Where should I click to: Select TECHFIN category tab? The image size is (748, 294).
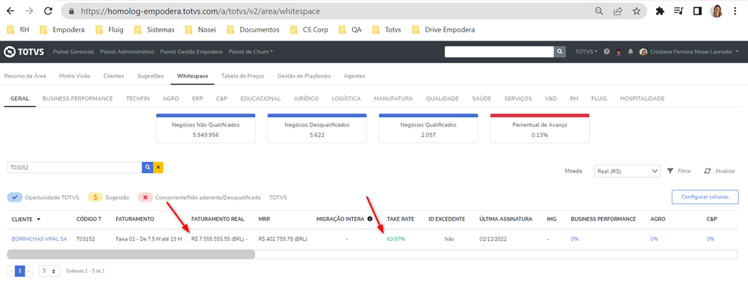click(x=138, y=98)
